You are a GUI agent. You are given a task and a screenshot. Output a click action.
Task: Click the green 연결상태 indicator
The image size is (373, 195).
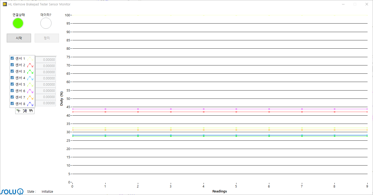pos(18,23)
